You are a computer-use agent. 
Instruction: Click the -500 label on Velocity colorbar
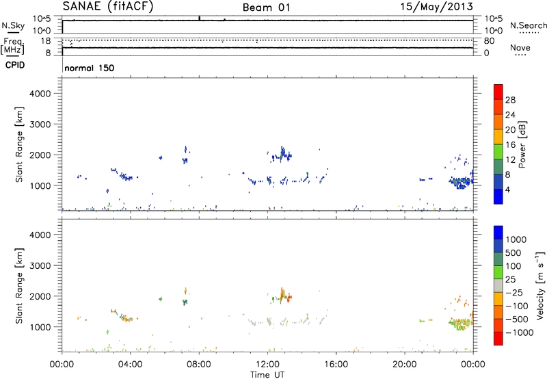pyautogui.click(x=517, y=319)
